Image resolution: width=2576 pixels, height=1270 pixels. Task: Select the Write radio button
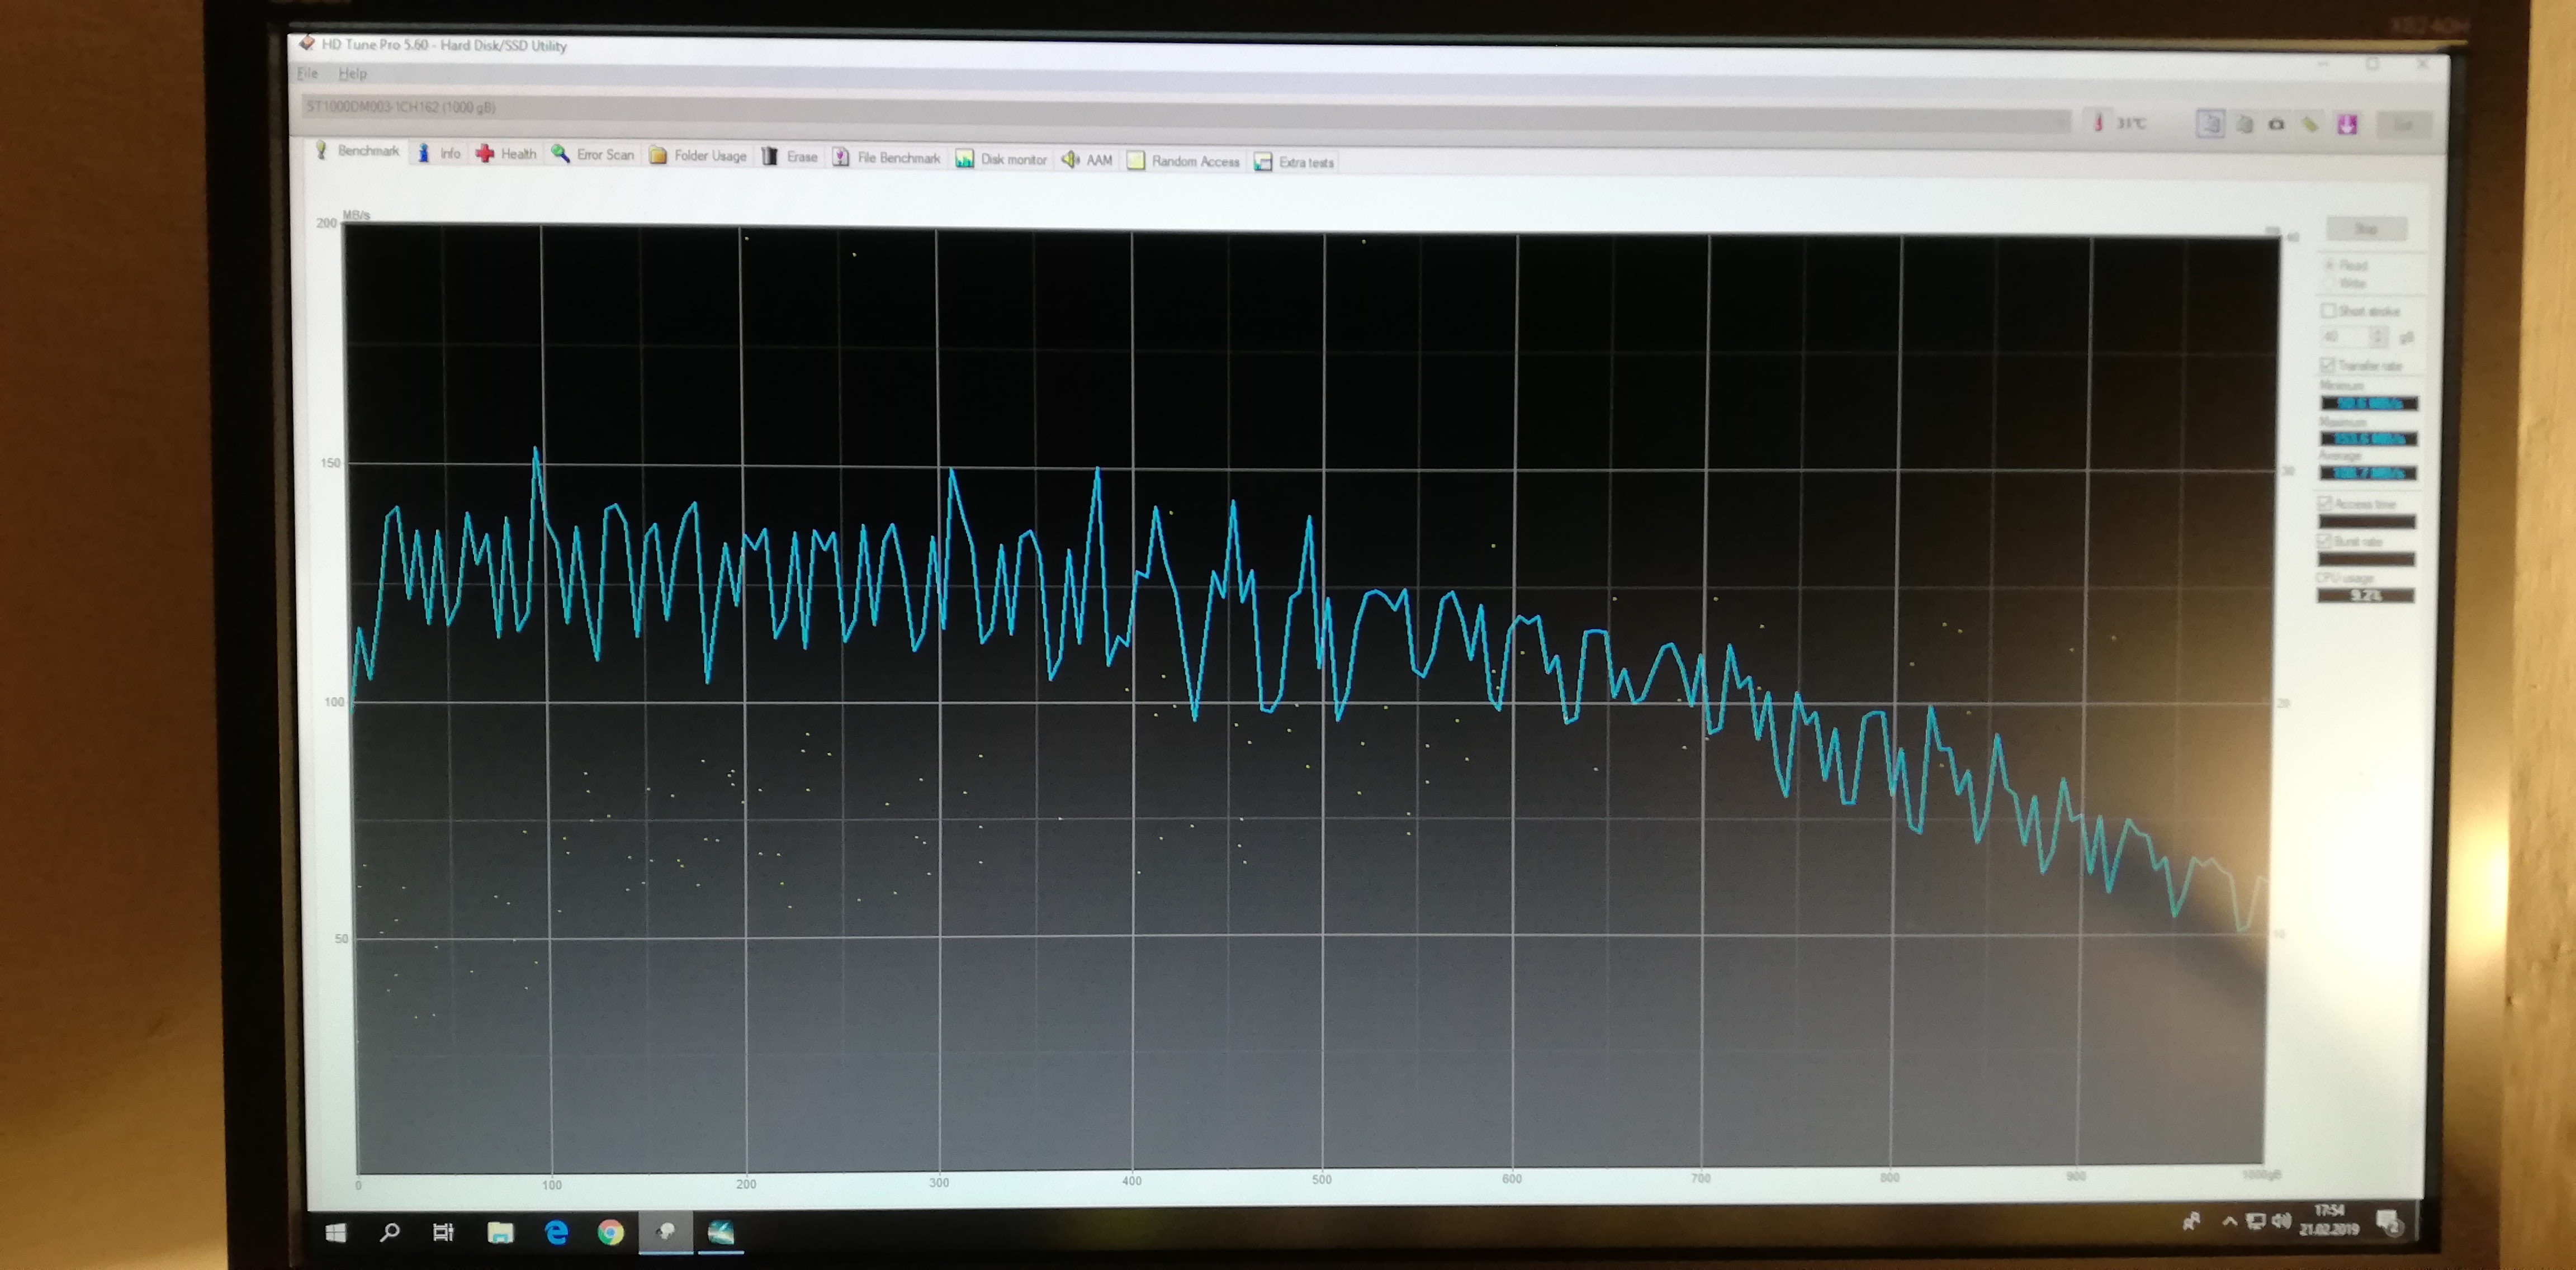pos(2329,284)
